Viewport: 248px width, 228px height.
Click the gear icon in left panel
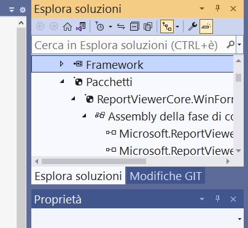23,10
